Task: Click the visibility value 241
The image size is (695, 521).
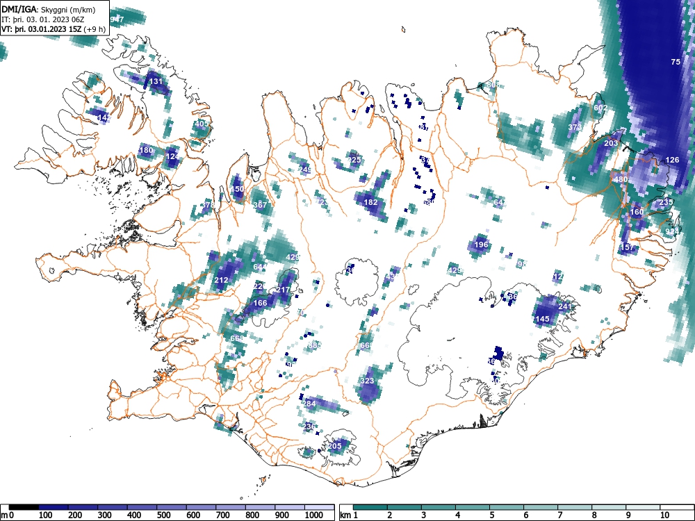Action: pos(564,306)
